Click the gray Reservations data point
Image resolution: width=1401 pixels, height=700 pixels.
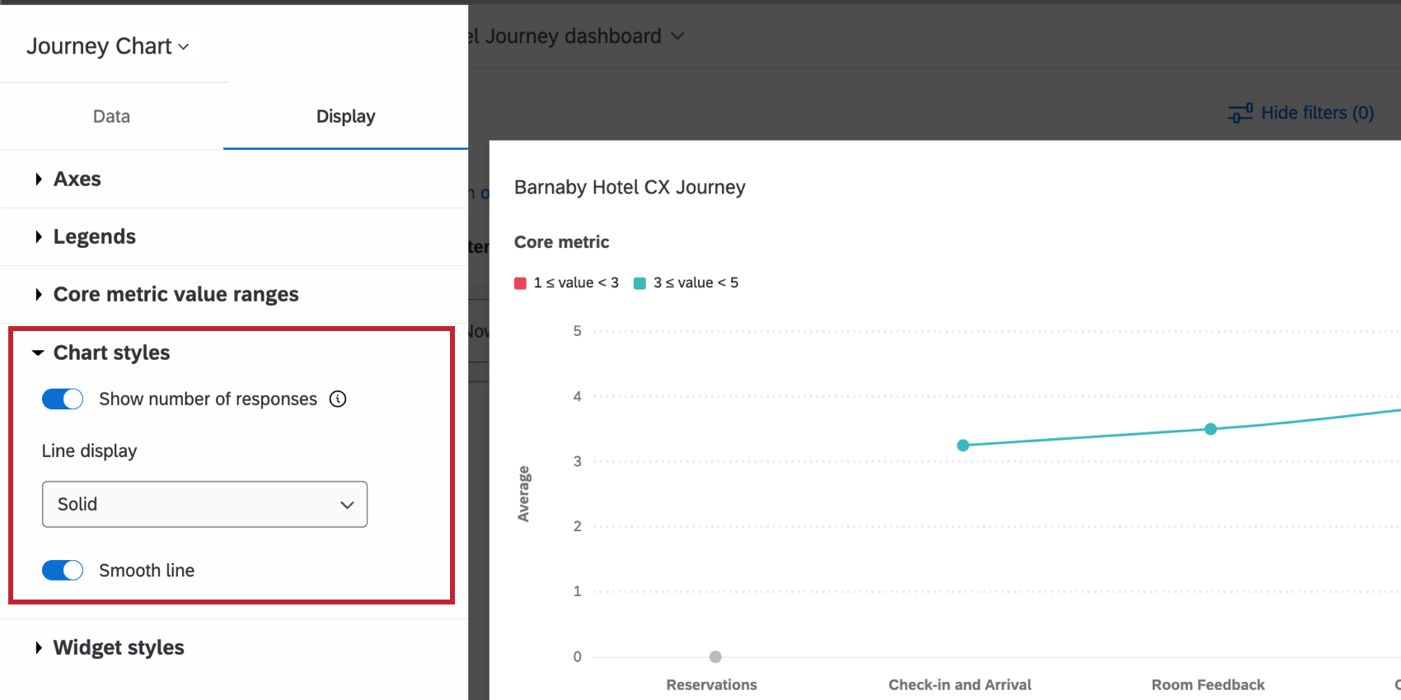[x=715, y=657]
